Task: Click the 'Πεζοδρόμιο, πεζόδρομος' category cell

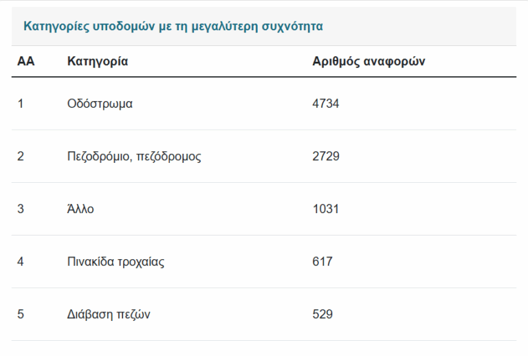Action: tap(134, 156)
